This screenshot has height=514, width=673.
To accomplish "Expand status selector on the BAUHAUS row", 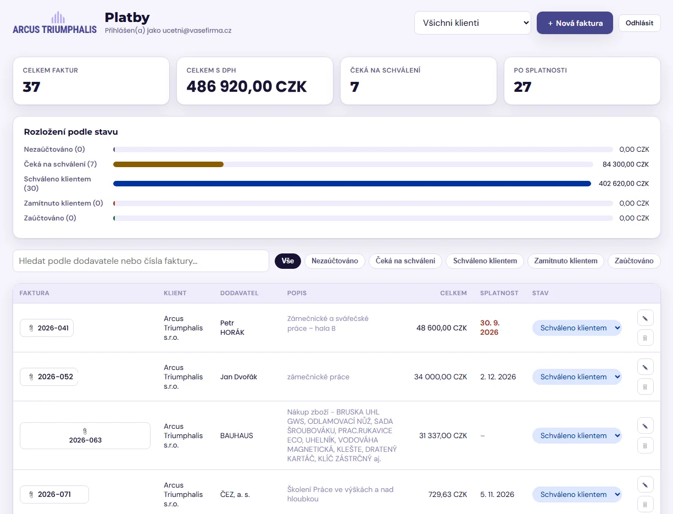I will 577,436.
